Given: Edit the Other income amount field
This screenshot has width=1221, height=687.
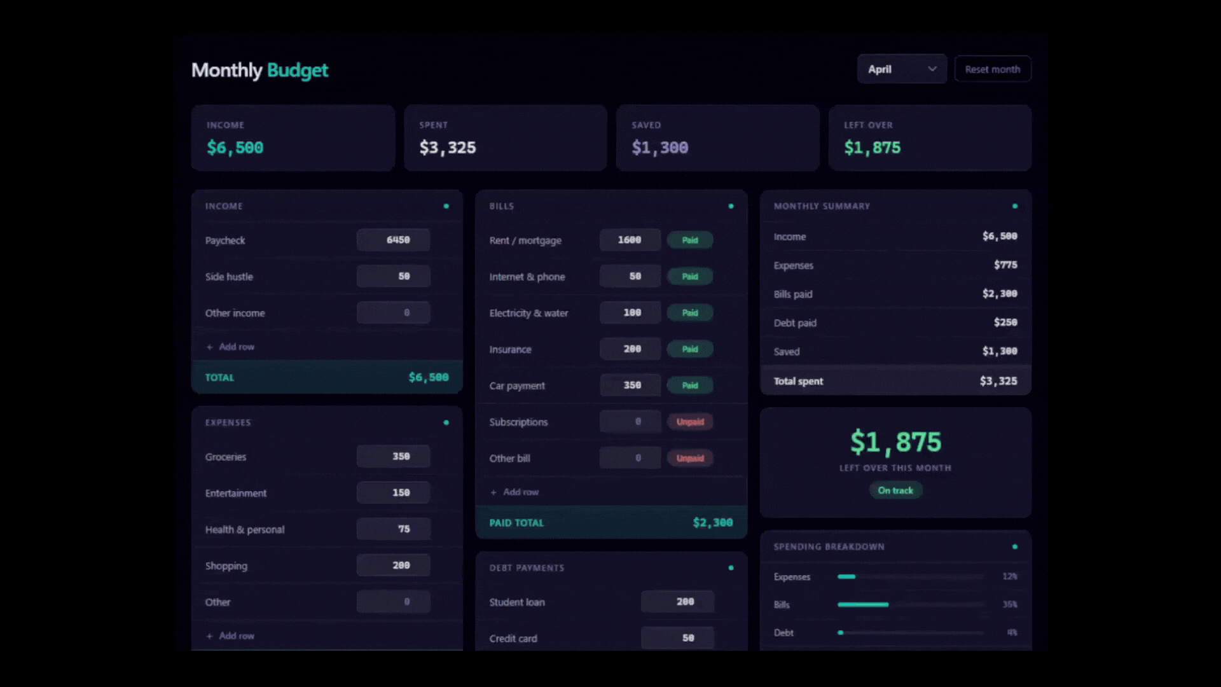Looking at the screenshot, I should coord(393,312).
